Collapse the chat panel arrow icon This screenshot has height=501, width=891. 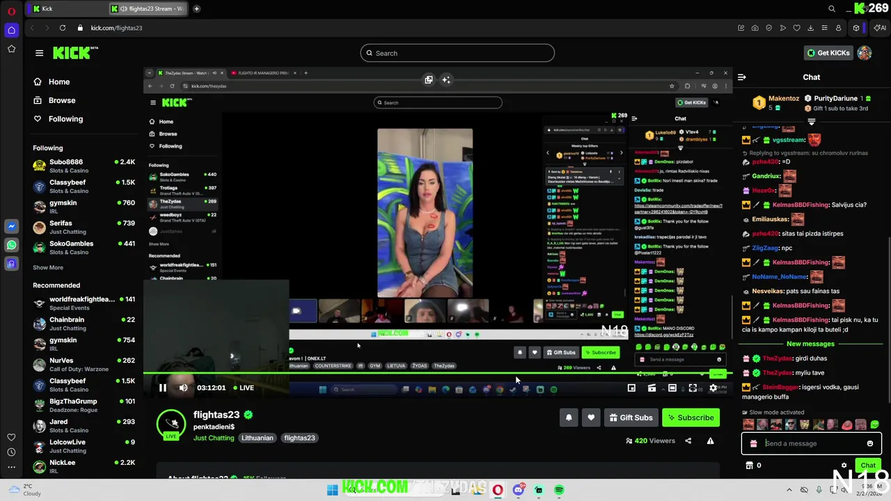pyautogui.click(x=742, y=77)
